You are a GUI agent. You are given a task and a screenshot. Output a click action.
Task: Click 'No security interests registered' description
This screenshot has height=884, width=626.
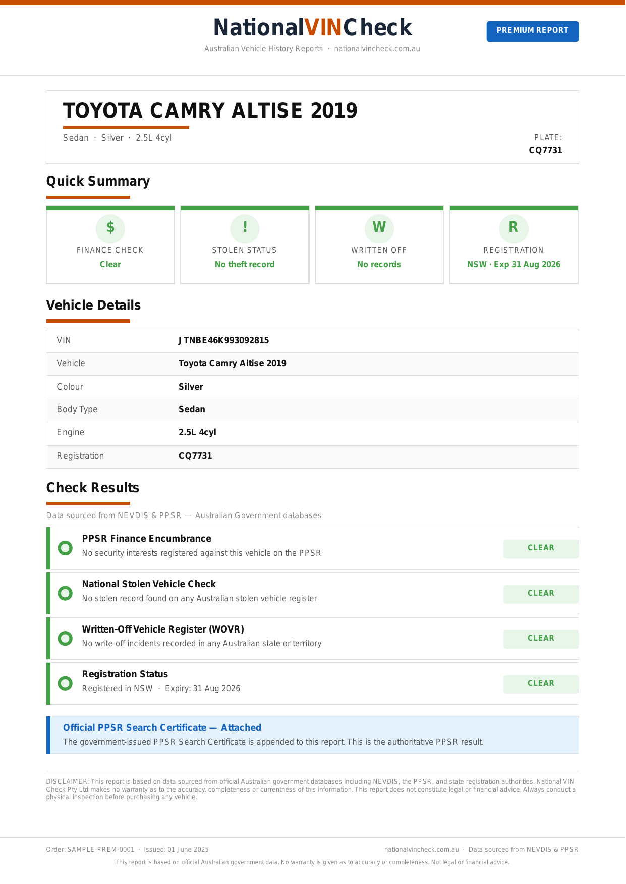[x=201, y=553]
